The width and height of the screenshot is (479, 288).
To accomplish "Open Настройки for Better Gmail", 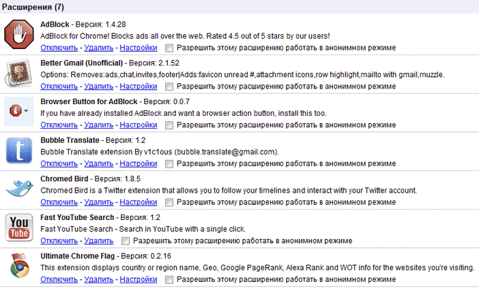I will pos(138,86).
